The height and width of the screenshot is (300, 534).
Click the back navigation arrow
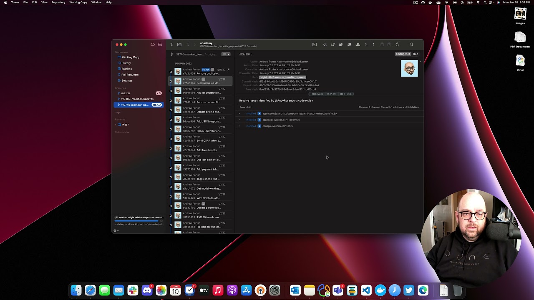pyautogui.click(x=188, y=45)
